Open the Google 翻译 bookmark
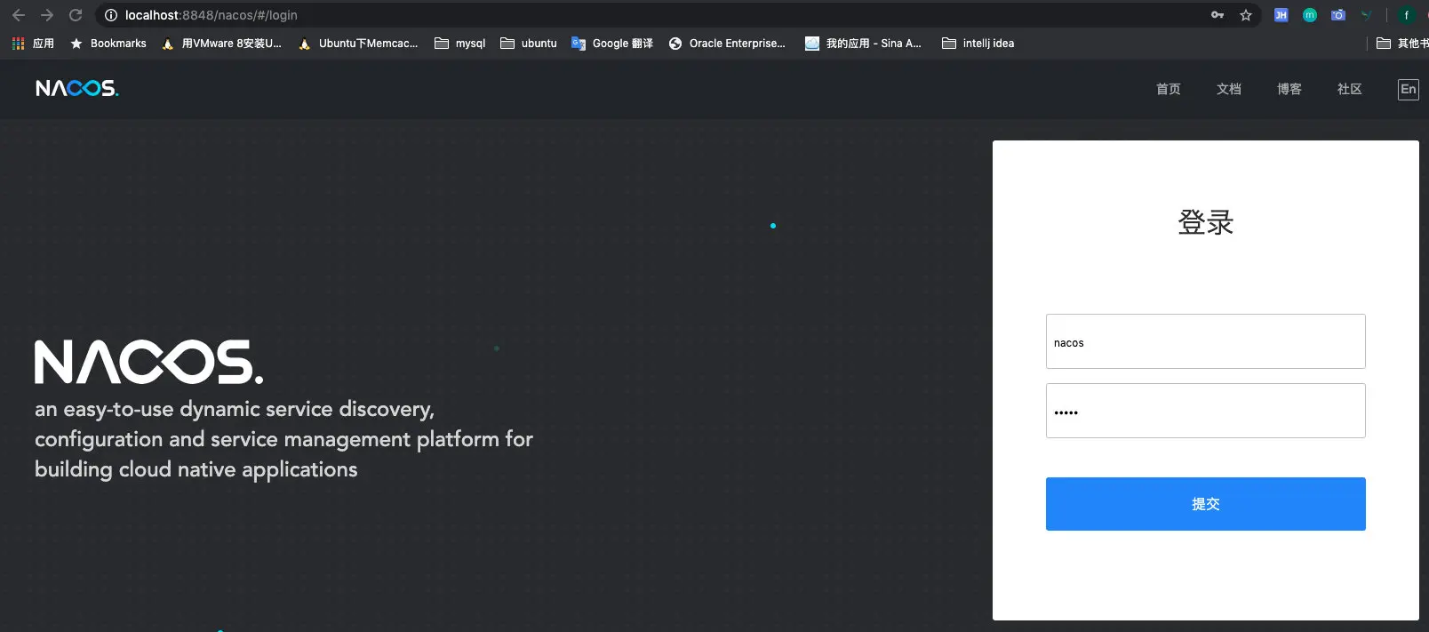 (x=612, y=44)
